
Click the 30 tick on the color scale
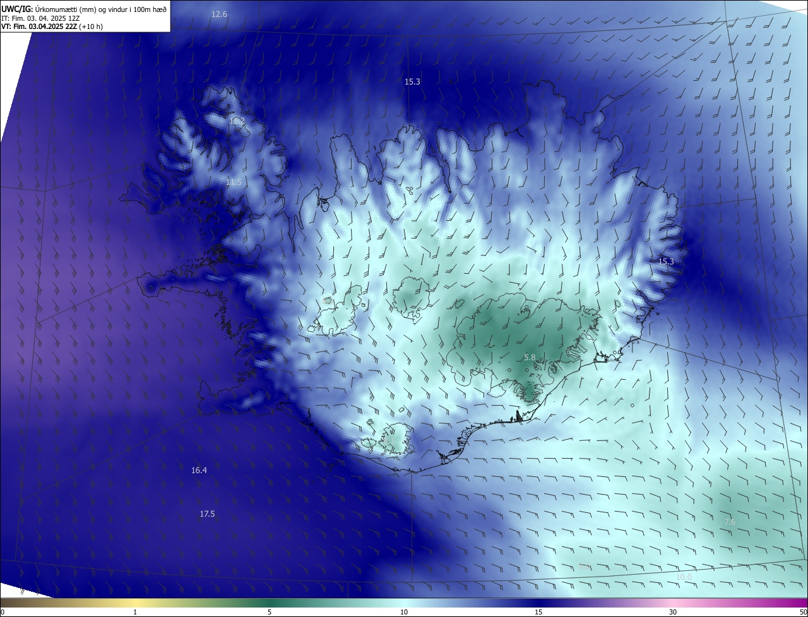(673, 612)
